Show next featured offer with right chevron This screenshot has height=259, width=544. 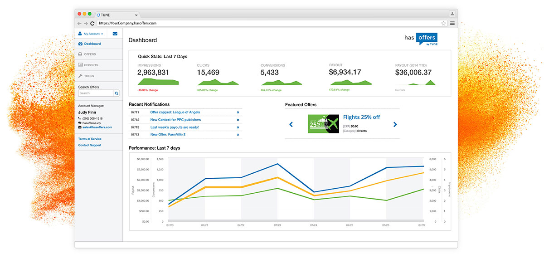(395, 124)
